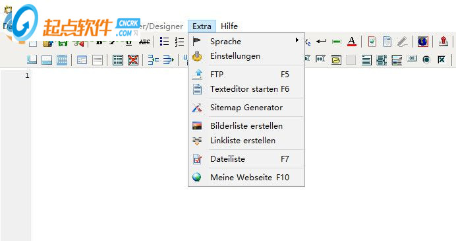Viewport: 456px width, 241px height.
Task: Open the Sprache submenu
Action: pos(246,42)
